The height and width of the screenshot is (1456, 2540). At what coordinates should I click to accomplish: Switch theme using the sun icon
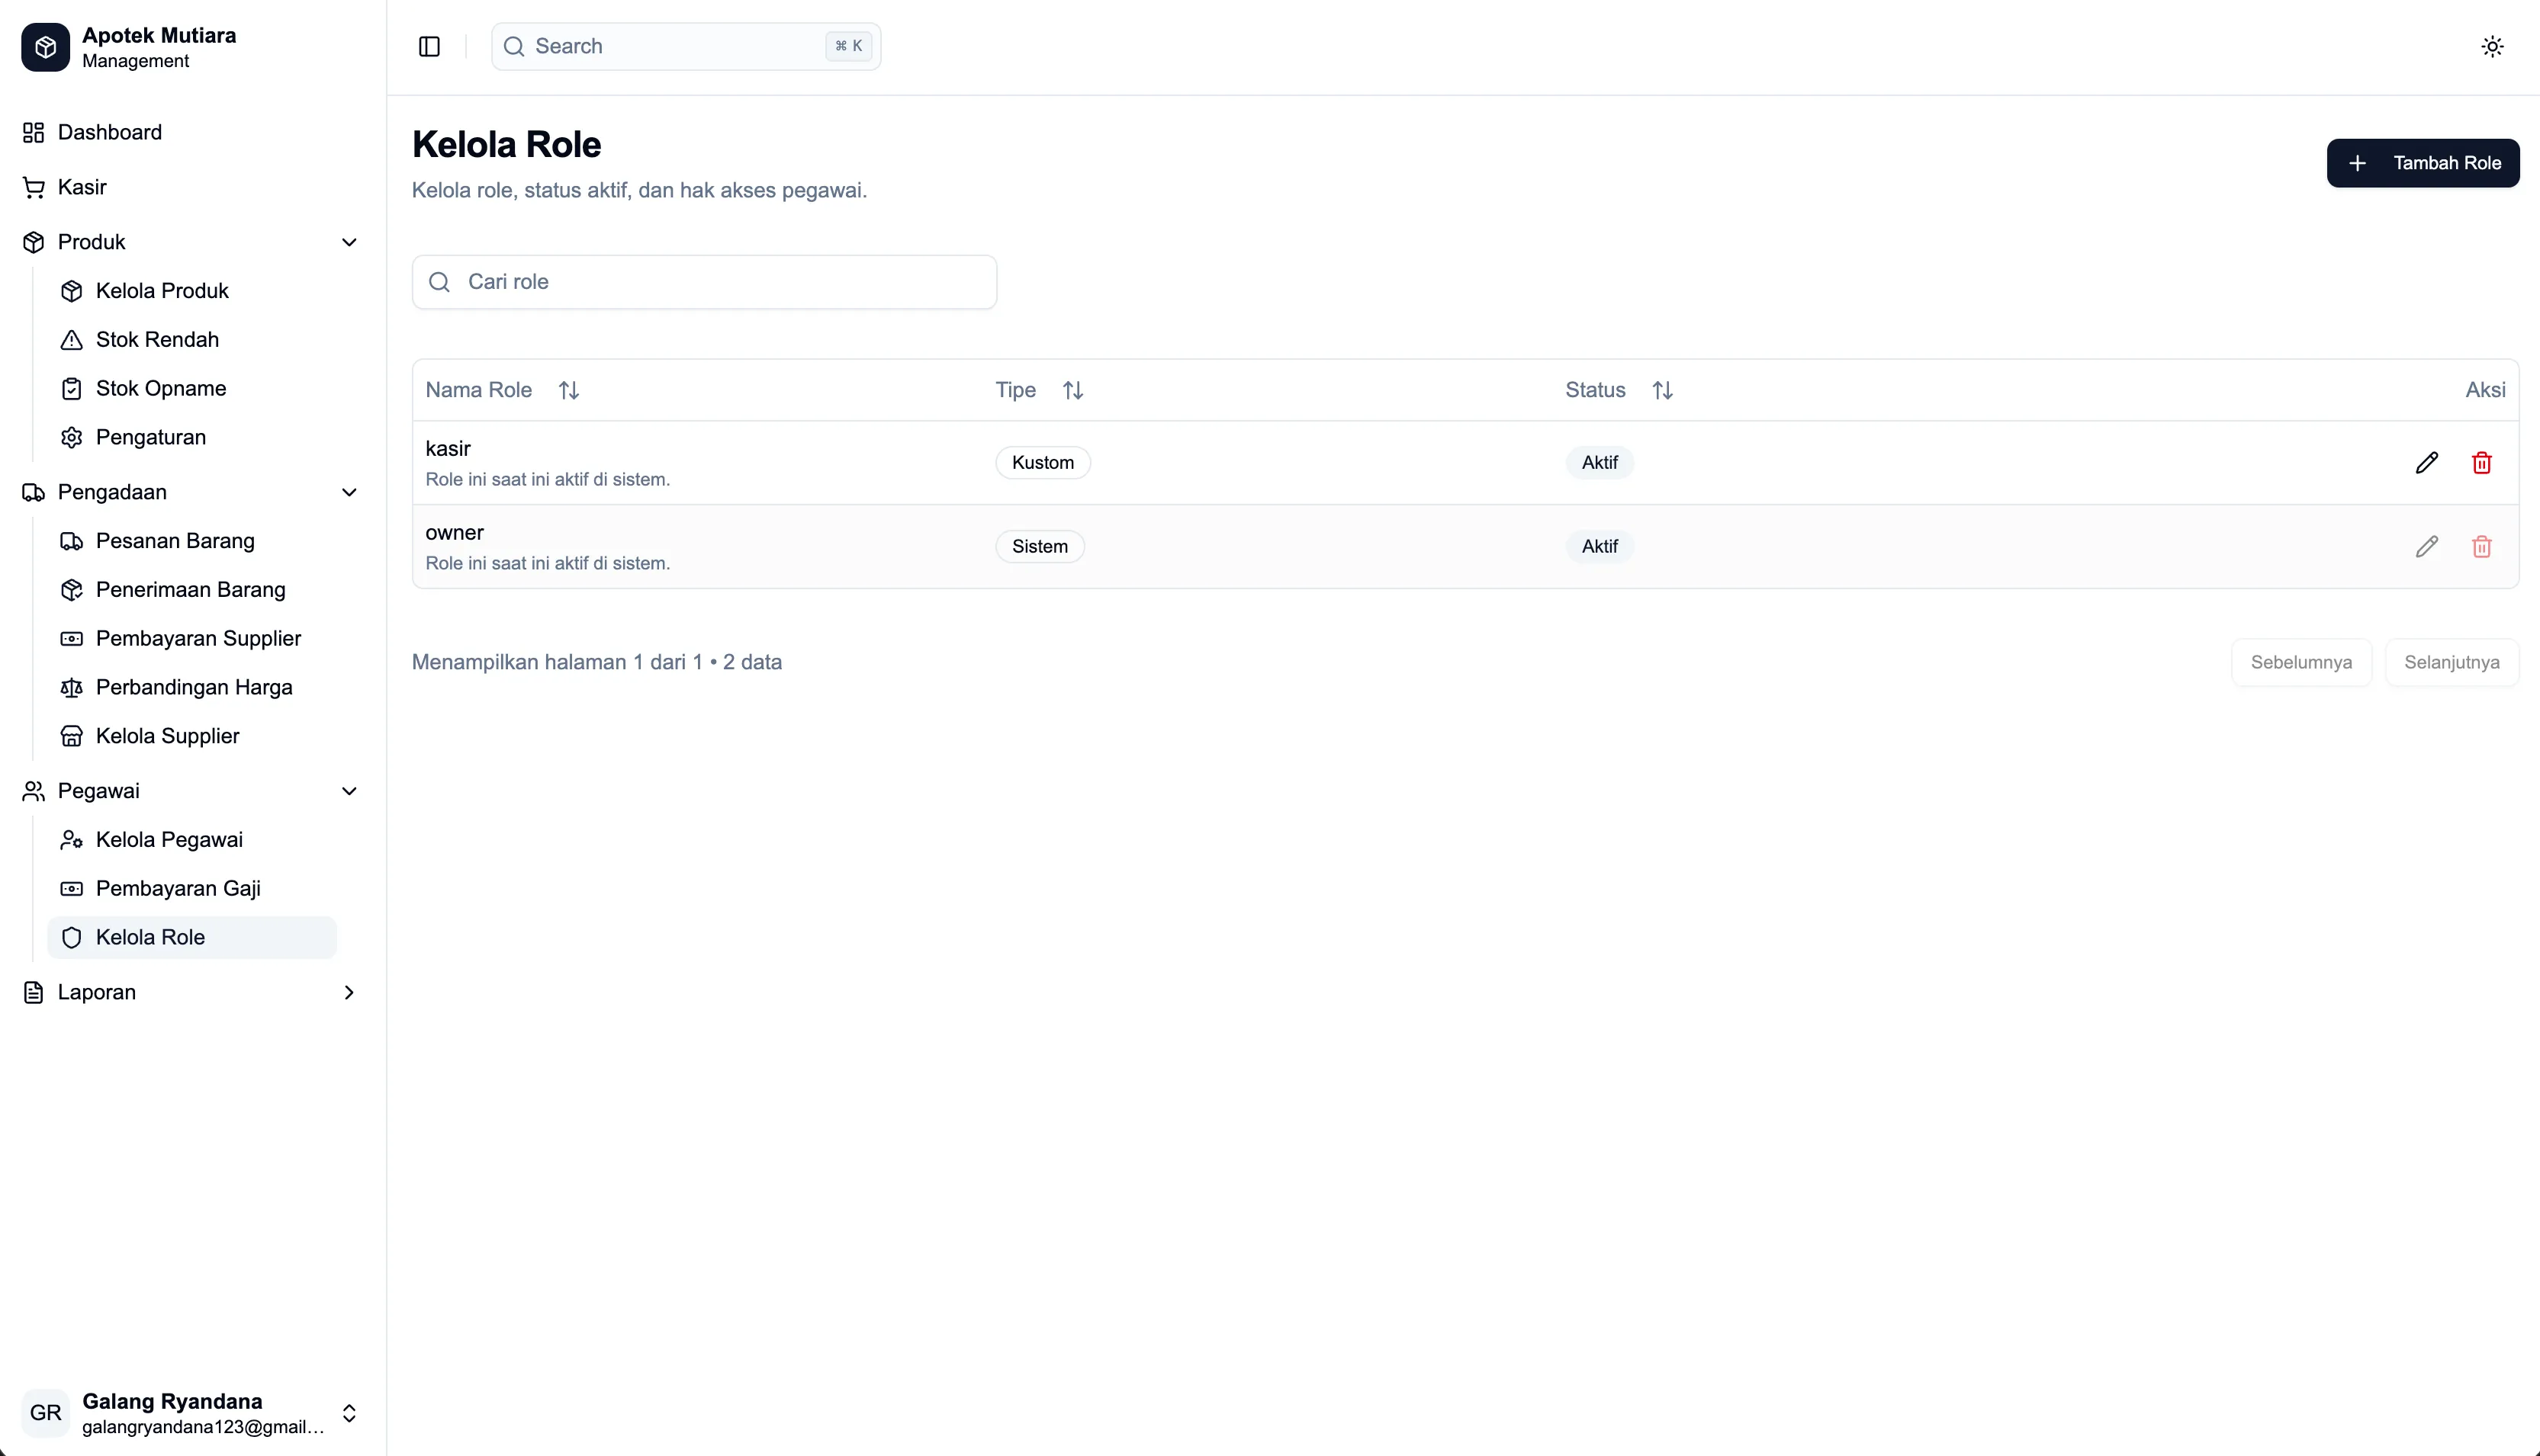2492,47
